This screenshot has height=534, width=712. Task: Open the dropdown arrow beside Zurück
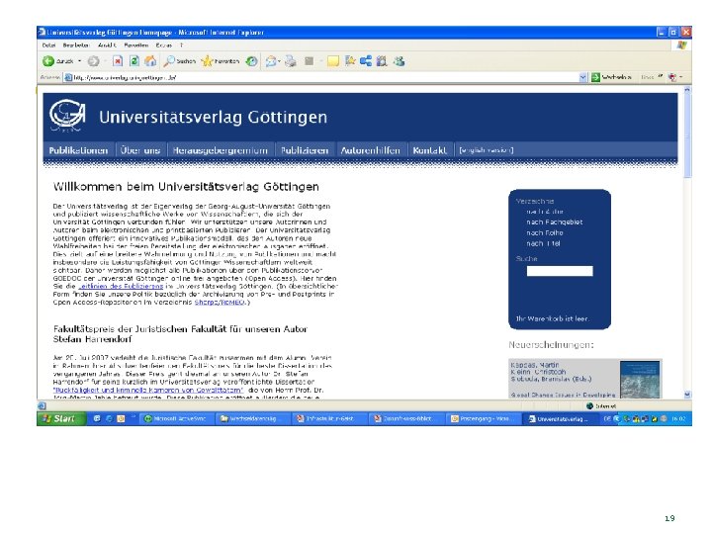(79, 61)
